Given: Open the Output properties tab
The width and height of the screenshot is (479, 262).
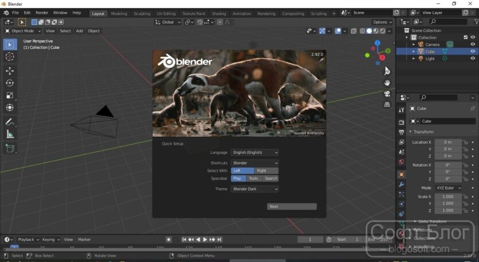Looking at the screenshot, I should 402,132.
